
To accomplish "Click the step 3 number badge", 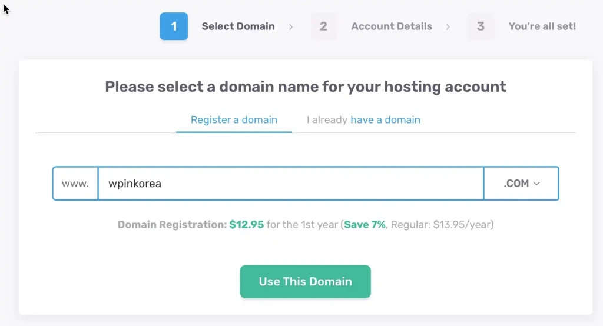I will 481,26.
